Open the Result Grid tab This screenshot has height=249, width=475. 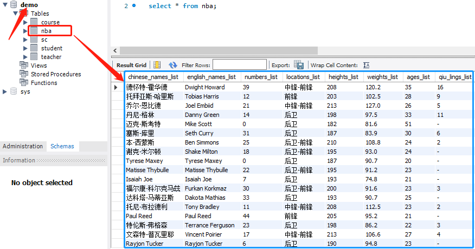tap(131, 65)
